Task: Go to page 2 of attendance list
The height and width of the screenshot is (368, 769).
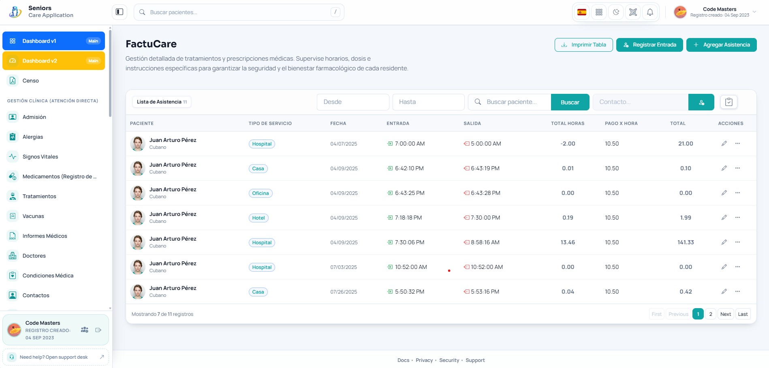Action: (711, 314)
